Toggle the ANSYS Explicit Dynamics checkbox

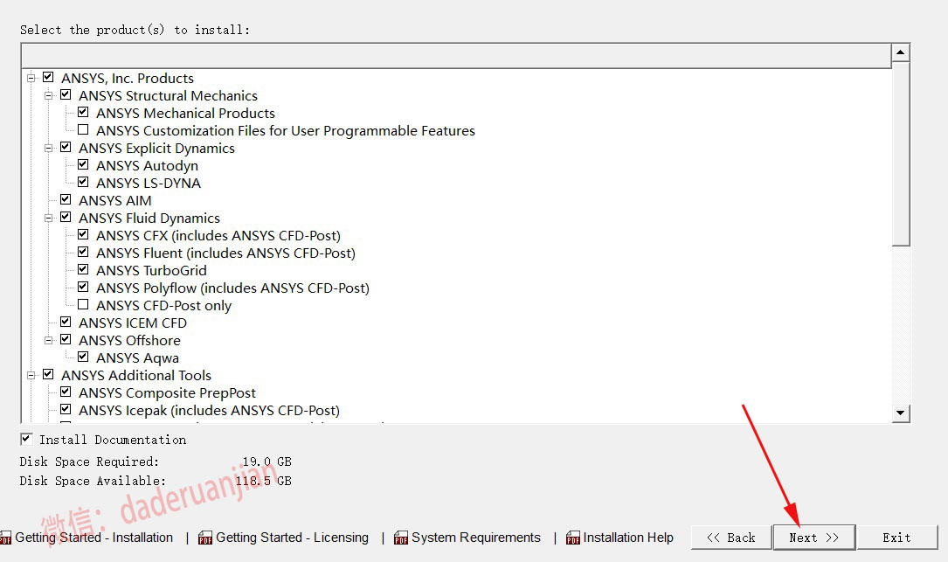pos(66,148)
